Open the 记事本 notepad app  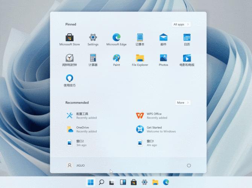pyautogui.click(x=140, y=40)
